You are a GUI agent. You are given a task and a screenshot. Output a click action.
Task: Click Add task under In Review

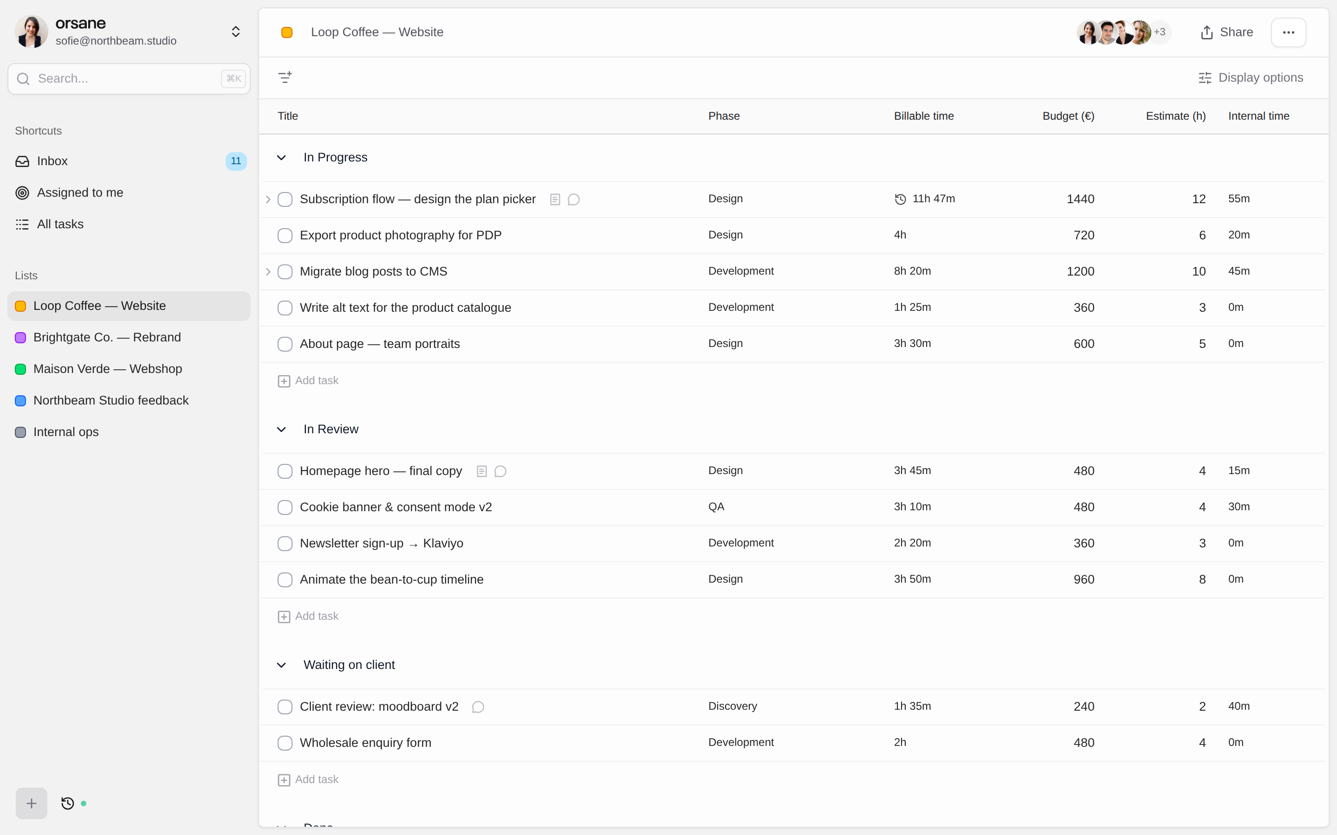coord(317,617)
